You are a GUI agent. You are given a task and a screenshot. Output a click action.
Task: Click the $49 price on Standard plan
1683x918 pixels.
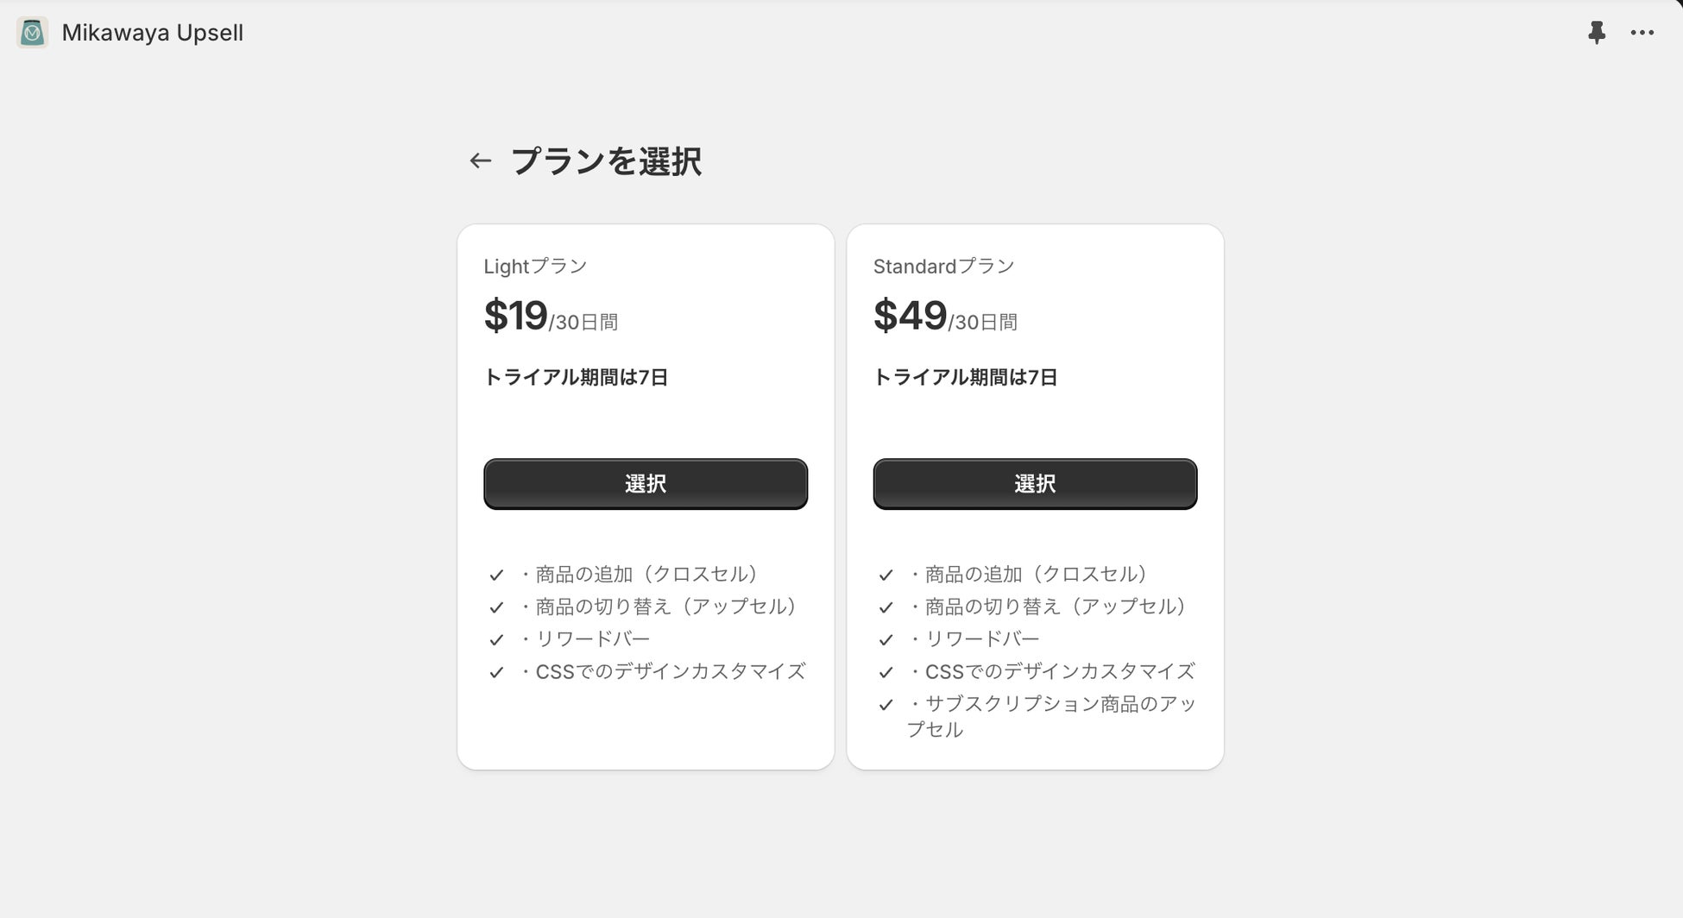(x=910, y=316)
